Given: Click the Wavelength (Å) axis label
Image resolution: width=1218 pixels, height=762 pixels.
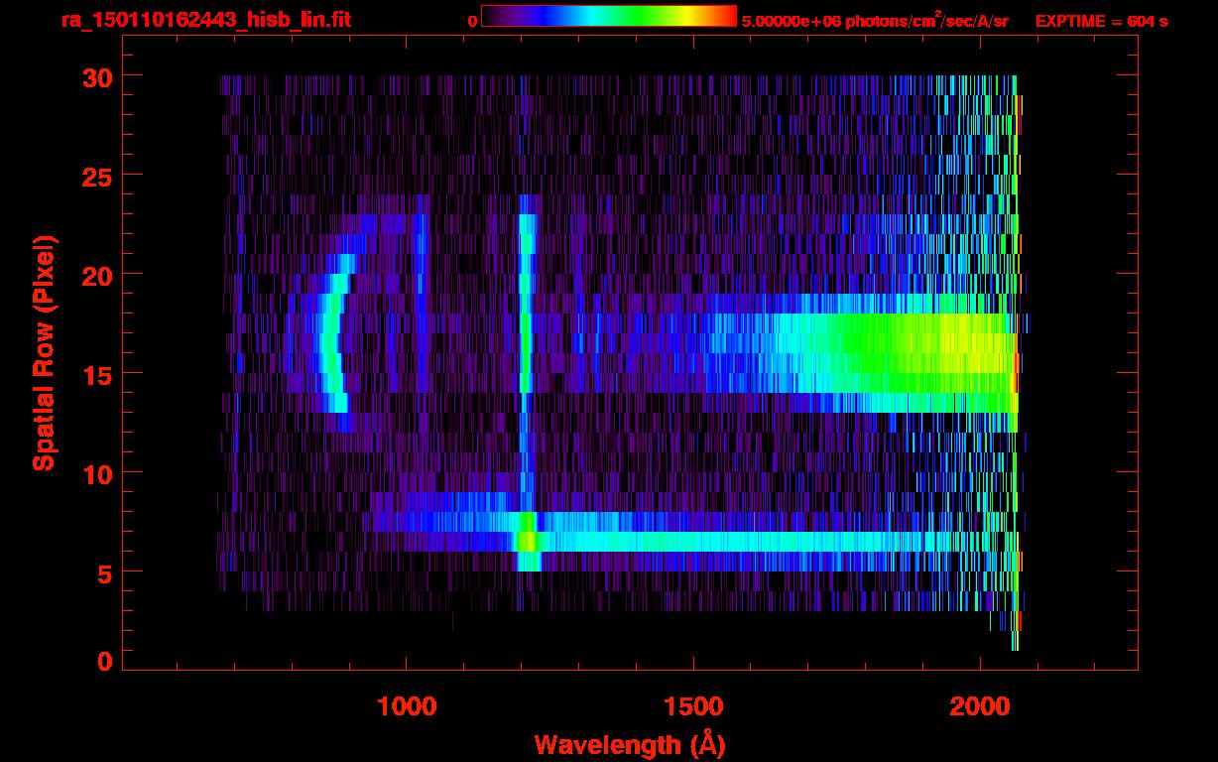Looking at the screenshot, I should [634, 744].
